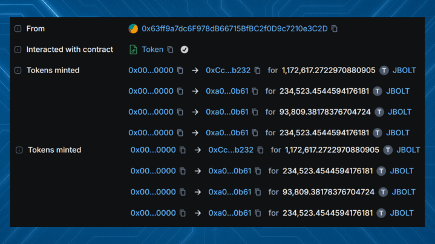435x244 pixels.
Task: Copy 0xCc...b232 address in the upper Tokens minted section
Action: [x=258, y=70]
